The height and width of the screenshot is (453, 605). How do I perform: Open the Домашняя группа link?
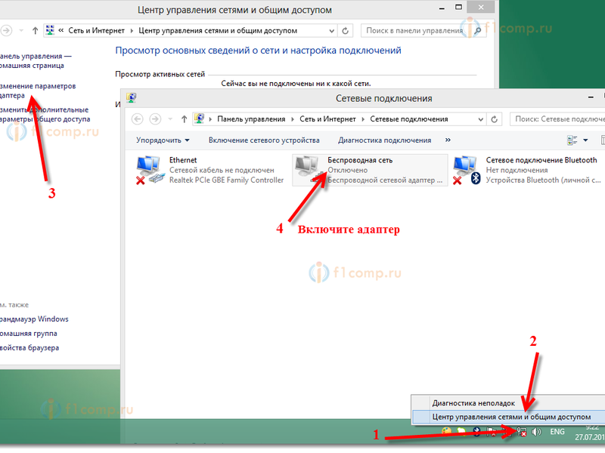point(29,333)
